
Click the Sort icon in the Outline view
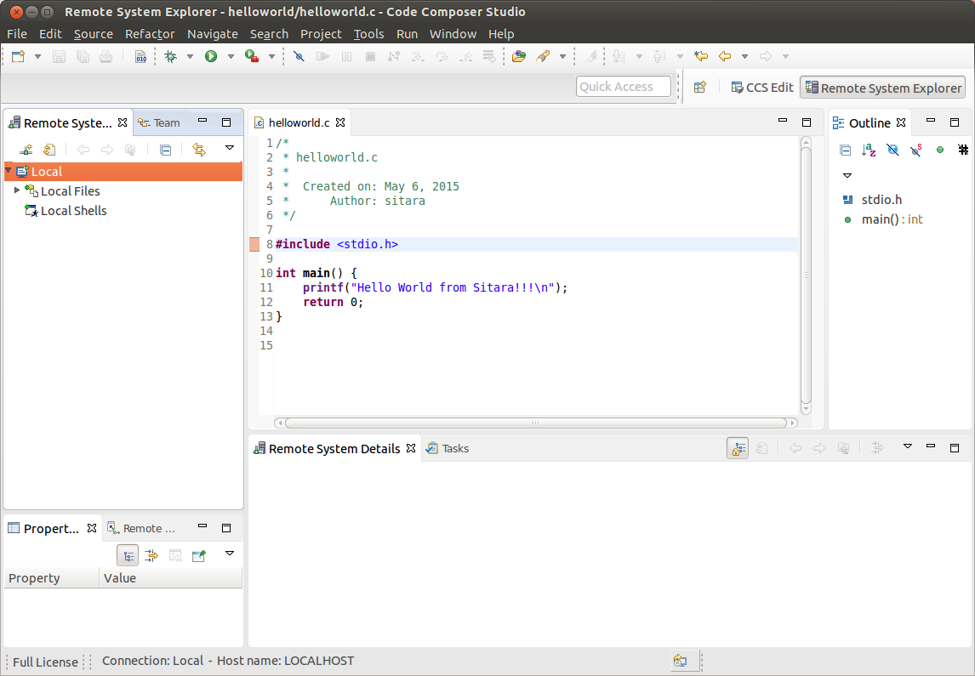(x=869, y=151)
